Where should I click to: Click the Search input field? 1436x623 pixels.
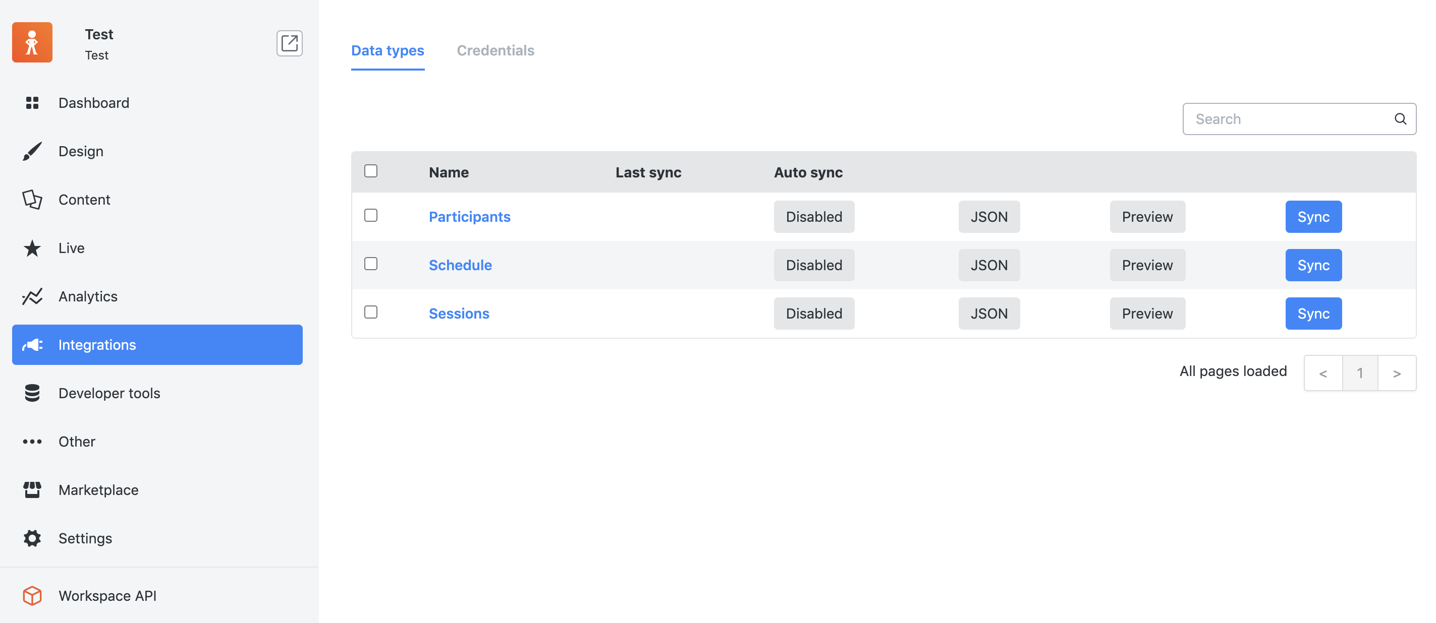click(x=1282, y=118)
